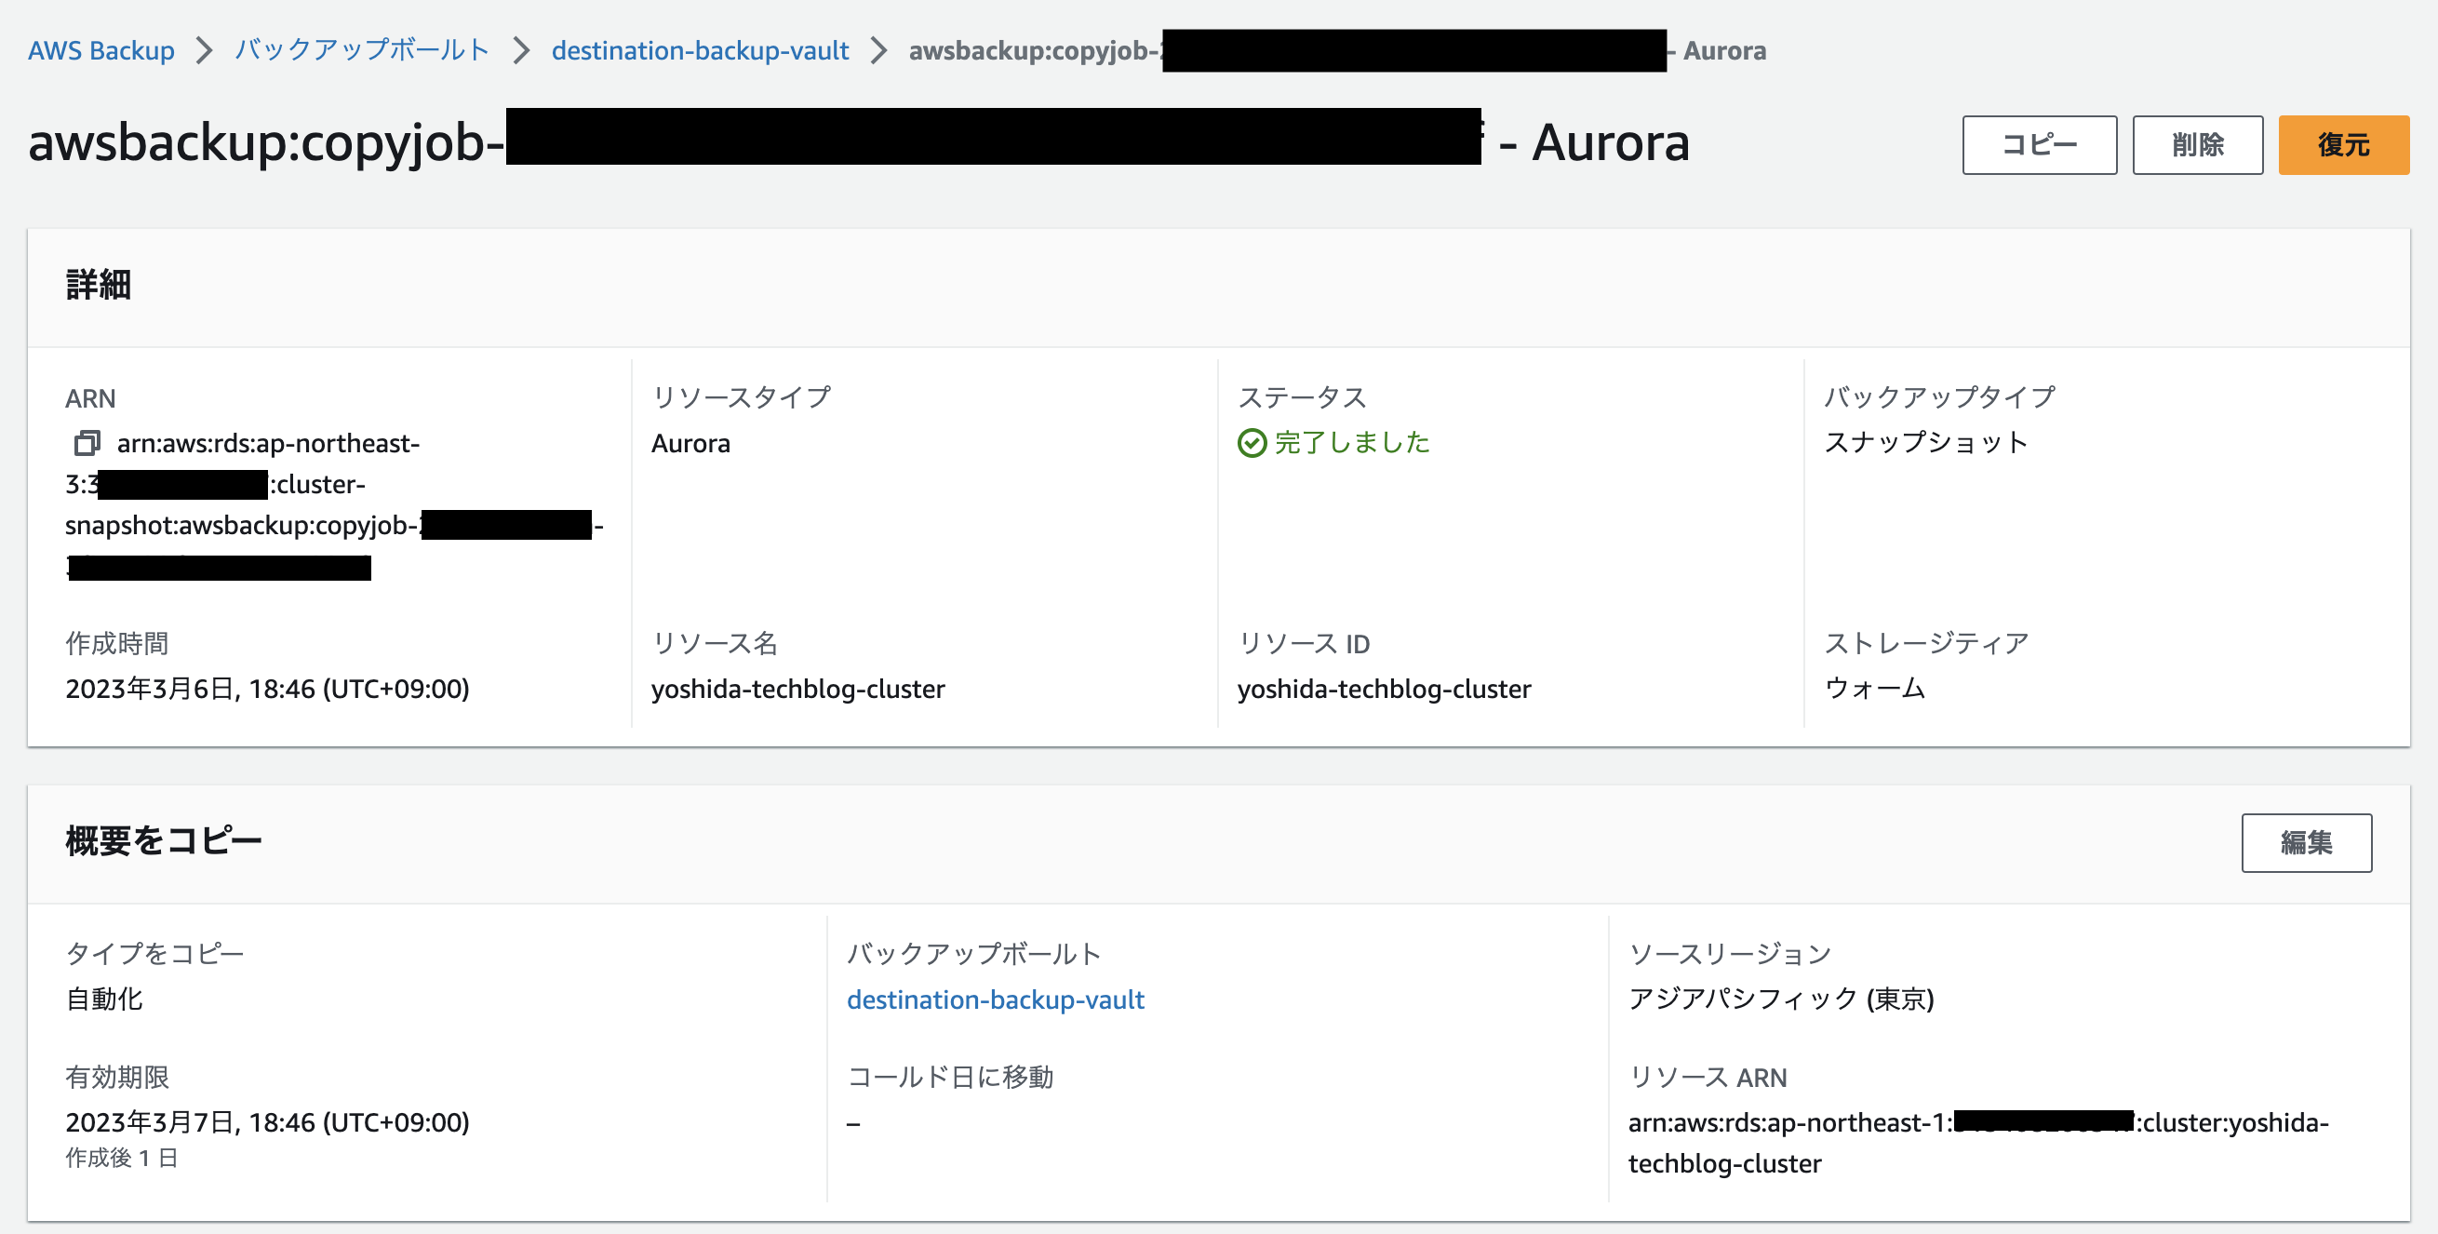The height and width of the screenshot is (1234, 2438).
Task: Click the 編集 button in 概要をコピー section
Action: pos(2307,842)
